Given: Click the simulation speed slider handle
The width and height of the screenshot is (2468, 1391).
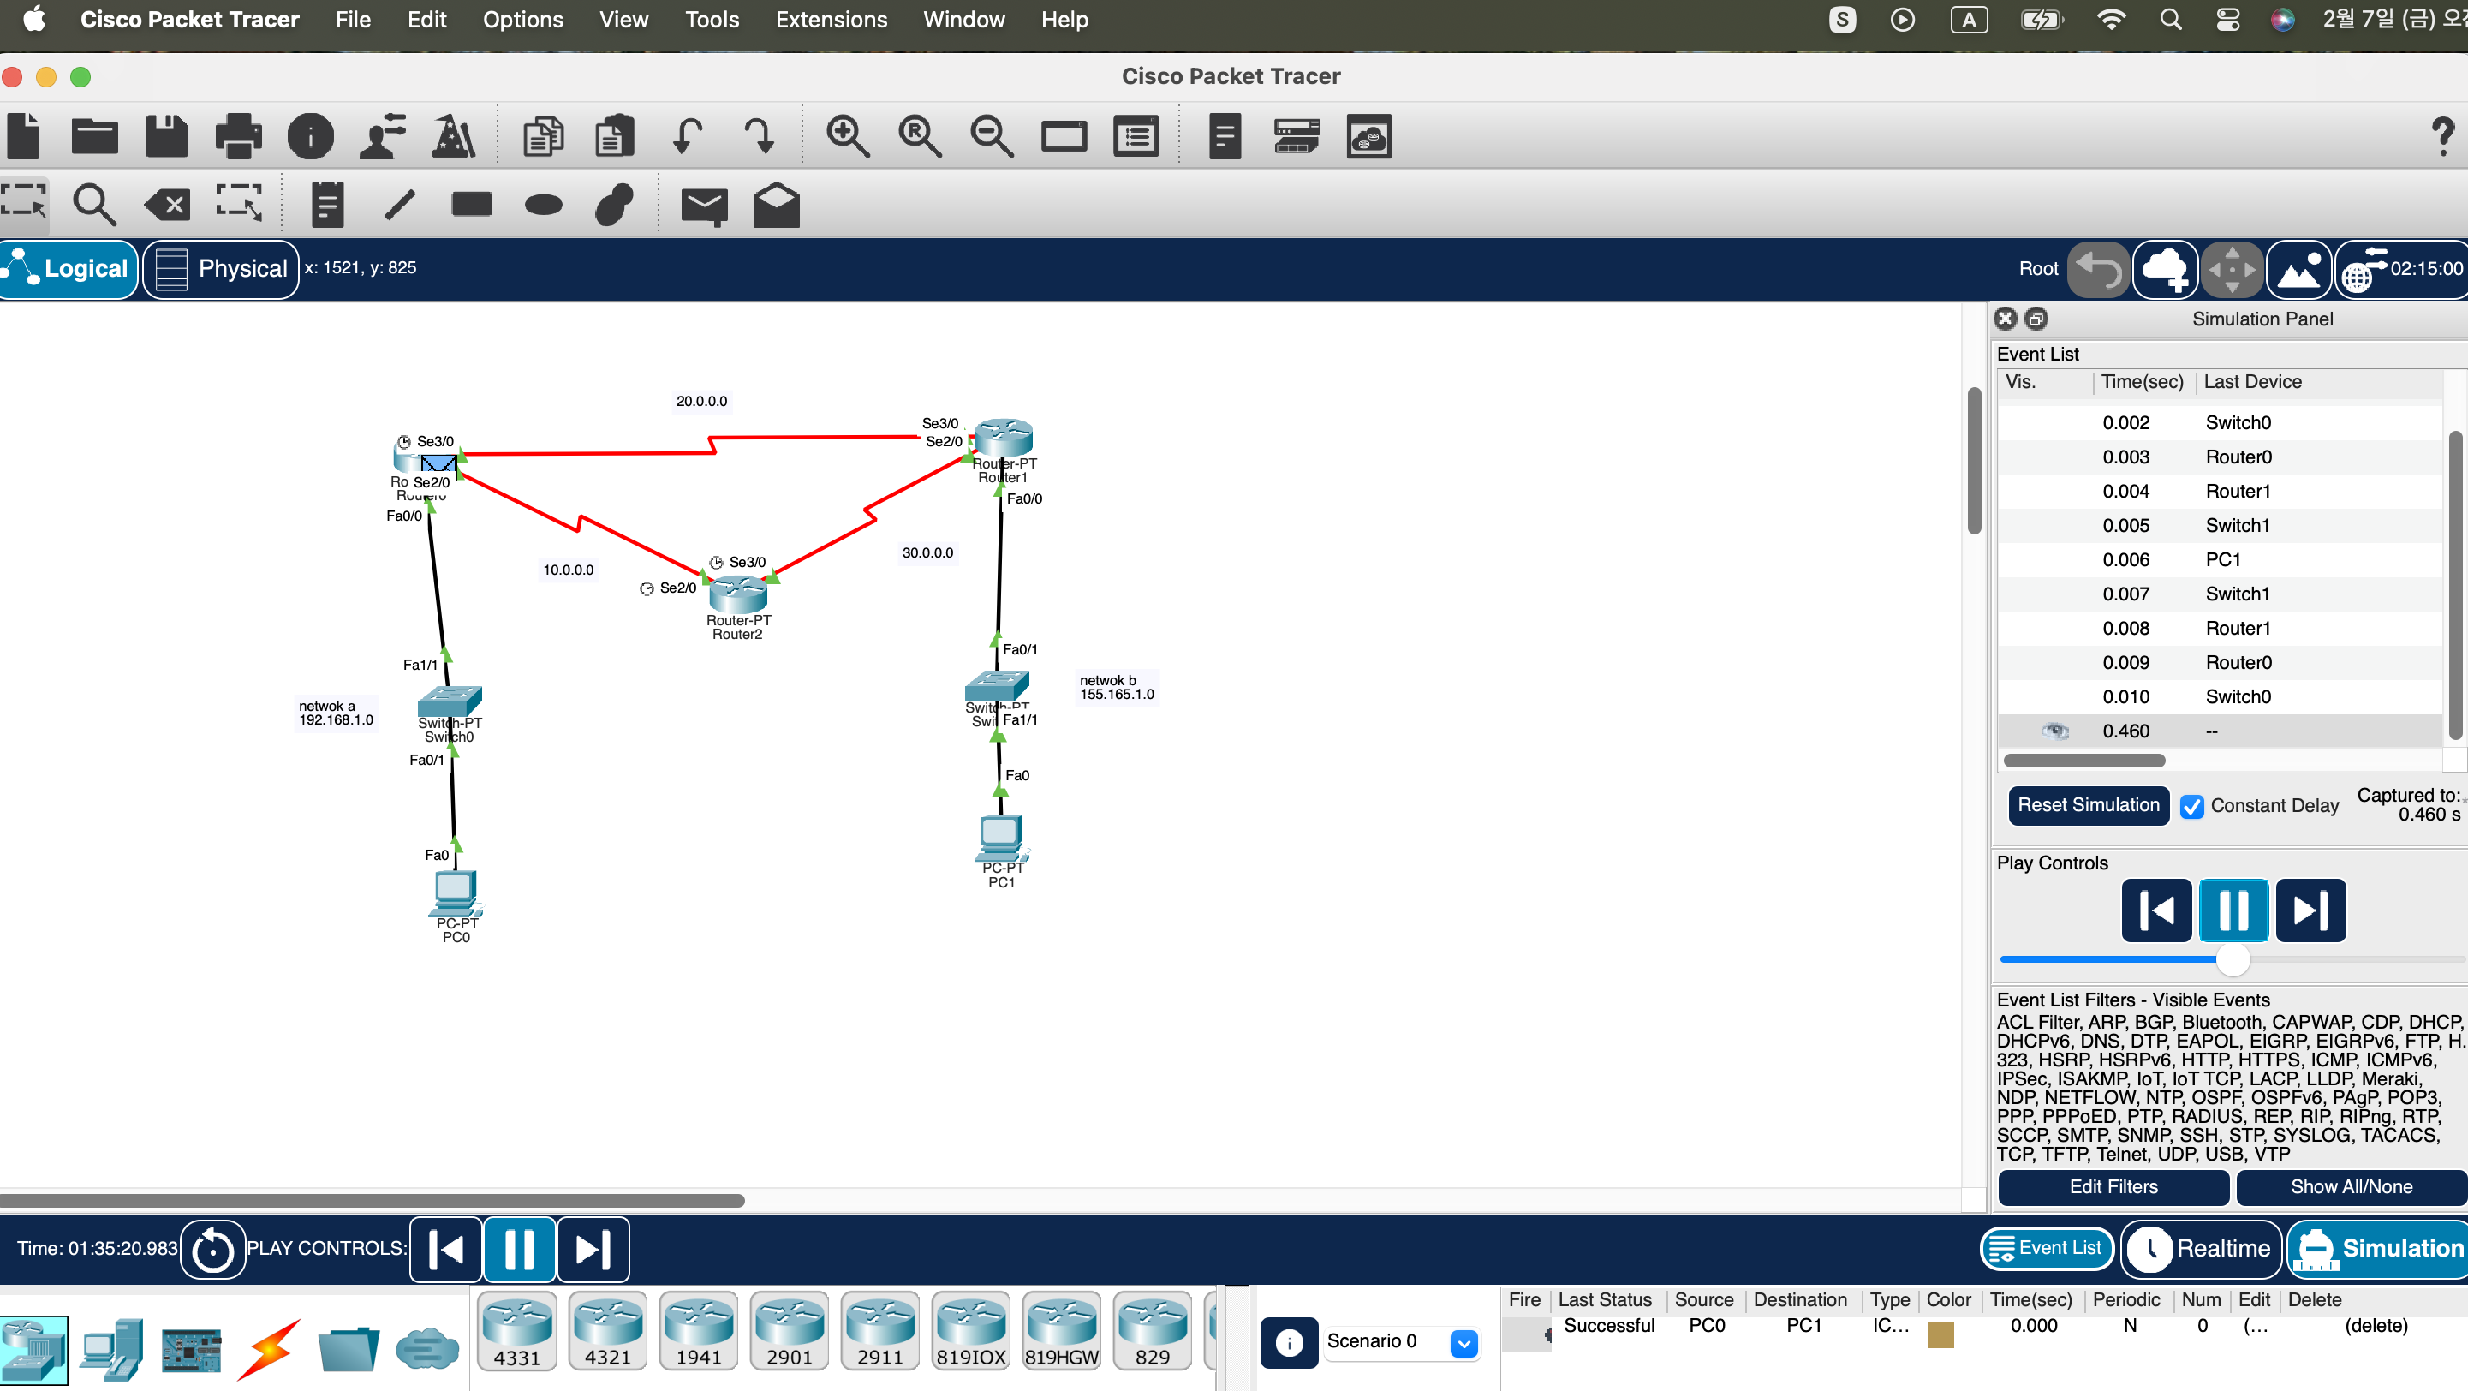Looking at the screenshot, I should click(x=2233, y=959).
